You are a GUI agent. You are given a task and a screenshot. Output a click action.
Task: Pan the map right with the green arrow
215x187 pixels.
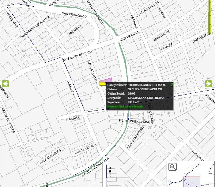(x=209, y=84)
